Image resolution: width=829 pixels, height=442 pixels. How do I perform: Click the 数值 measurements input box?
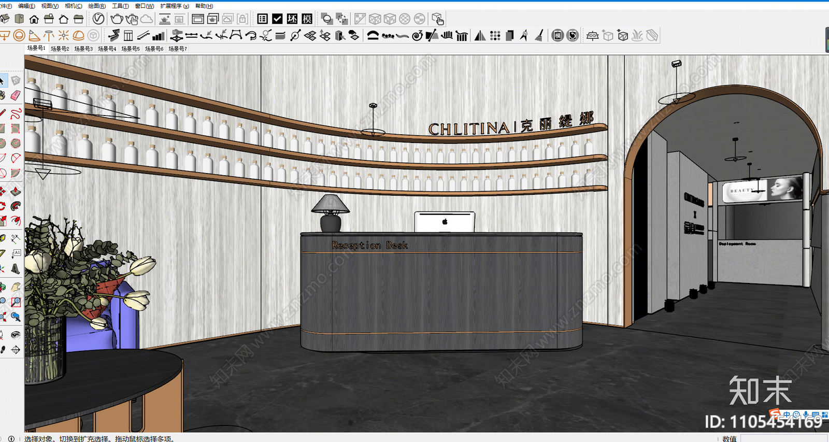click(784, 438)
